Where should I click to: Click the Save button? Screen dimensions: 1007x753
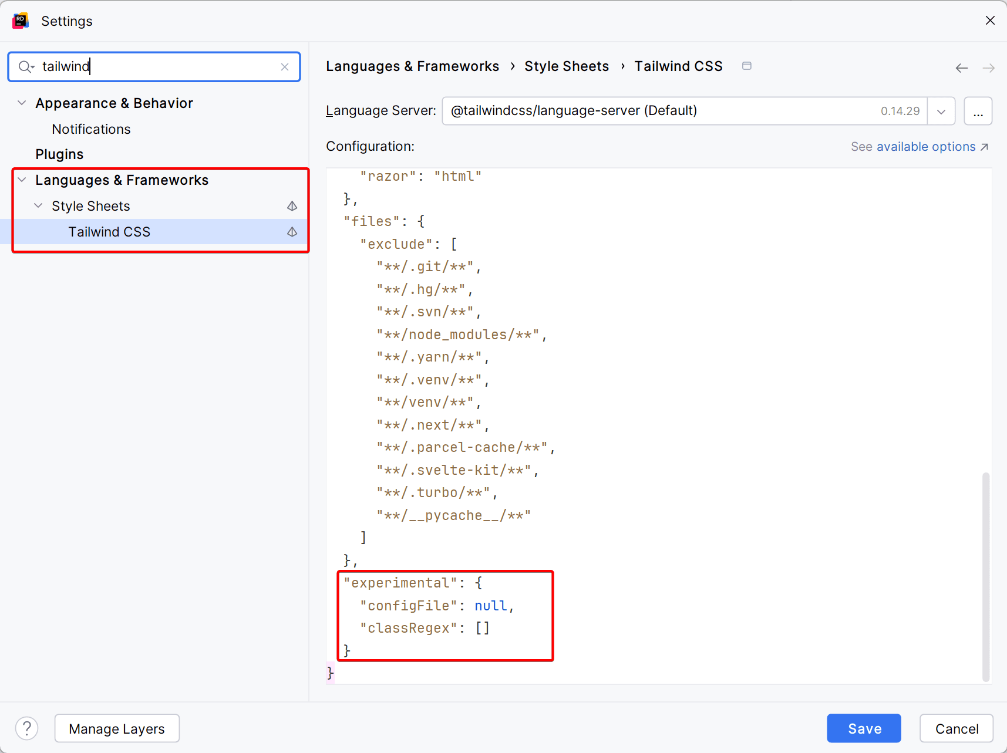pos(864,728)
